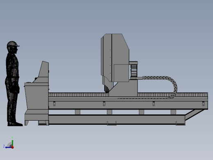This screenshot has width=213, height=160.
Task: Pick the spindle beneath the gantry head
Action: [106, 88]
